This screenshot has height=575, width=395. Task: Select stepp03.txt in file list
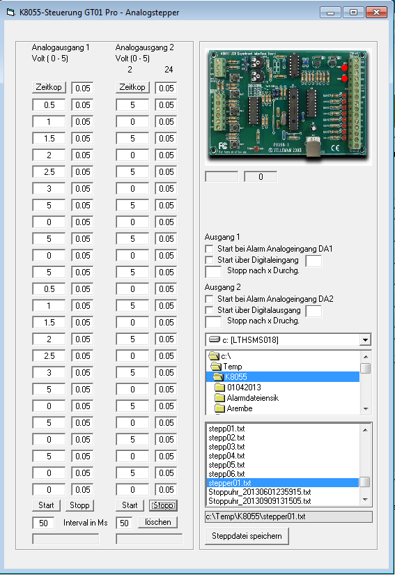coord(226,447)
